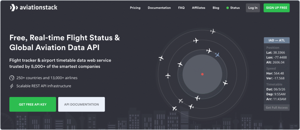Select the red-tinted airplane on the lower radar
This screenshot has width=300, height=130.
pos(181,101)
